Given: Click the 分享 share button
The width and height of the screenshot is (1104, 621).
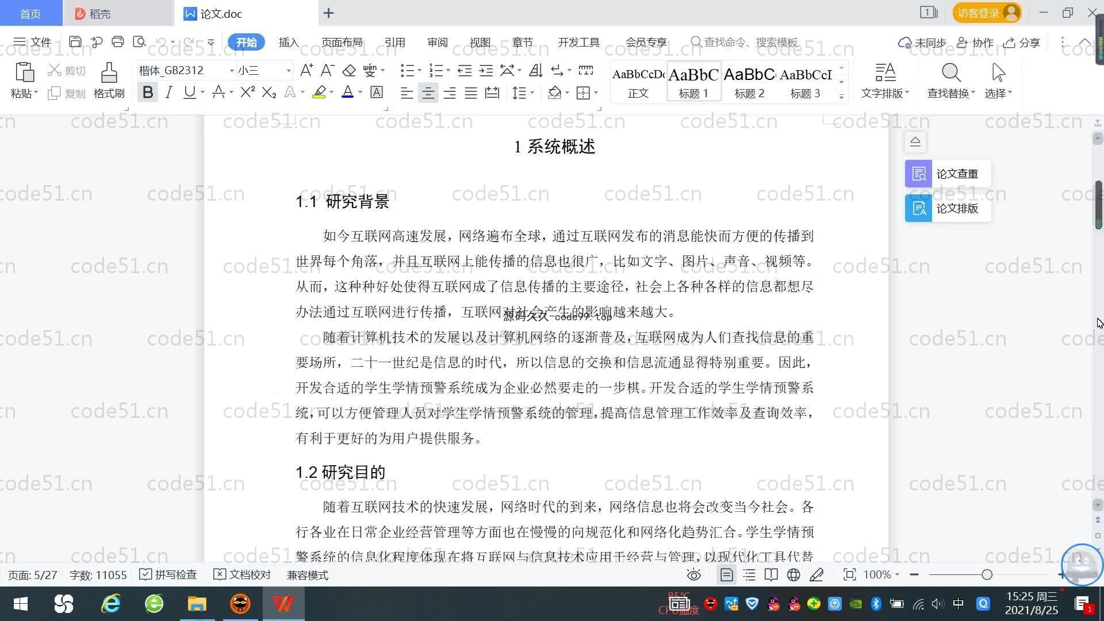Looking at the screenshot, I should coord(1022,43).
